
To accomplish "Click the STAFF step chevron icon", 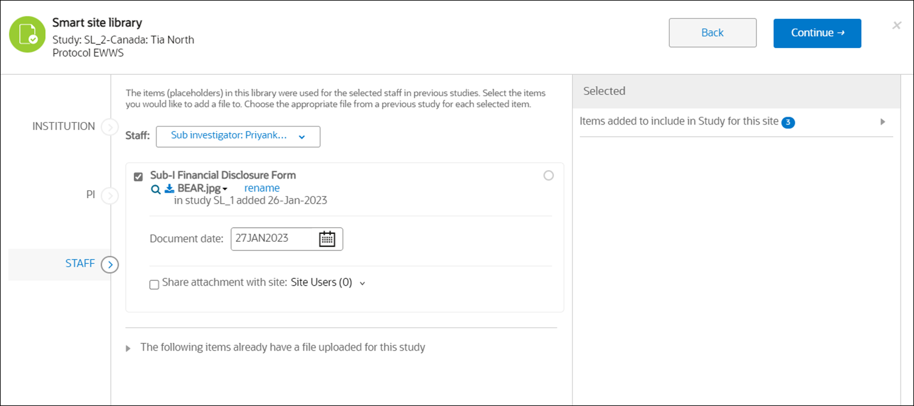I will tap(110, 264).
